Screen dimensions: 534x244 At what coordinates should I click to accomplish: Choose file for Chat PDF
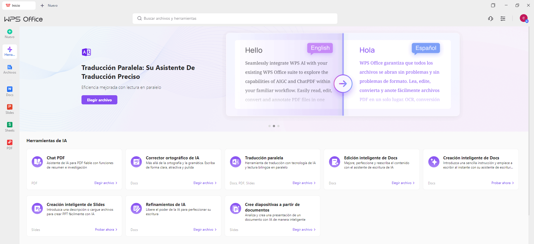pos(106,183)
